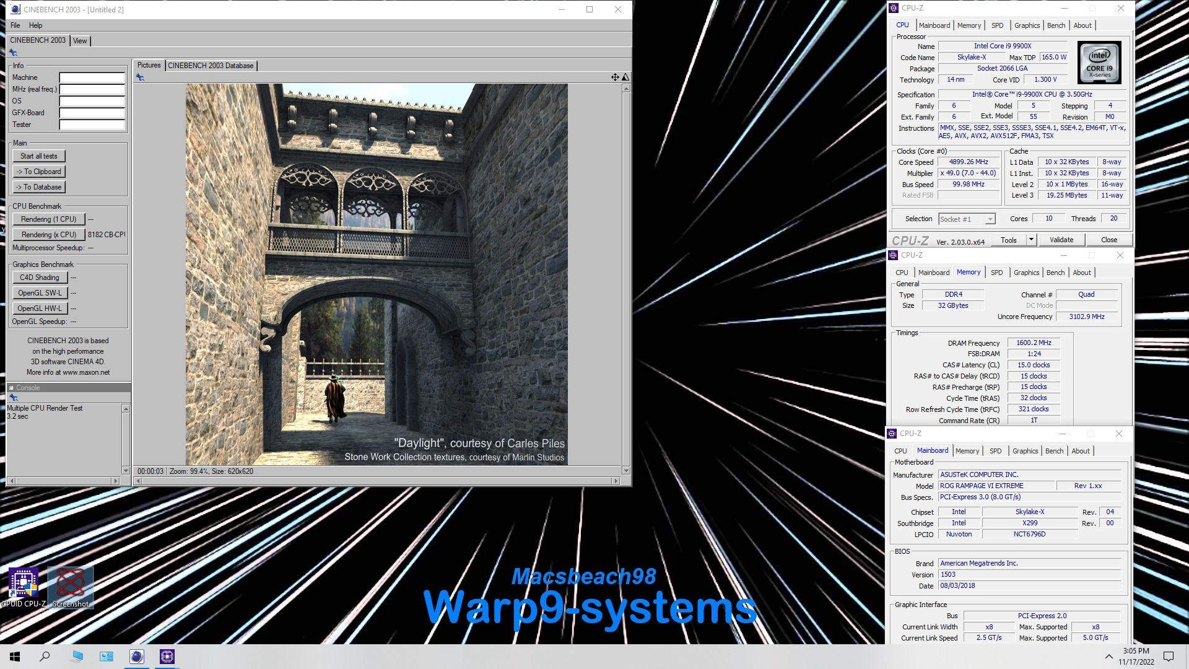Click the Console panel collapse square

pyautogui.click(x=11, y=388)
